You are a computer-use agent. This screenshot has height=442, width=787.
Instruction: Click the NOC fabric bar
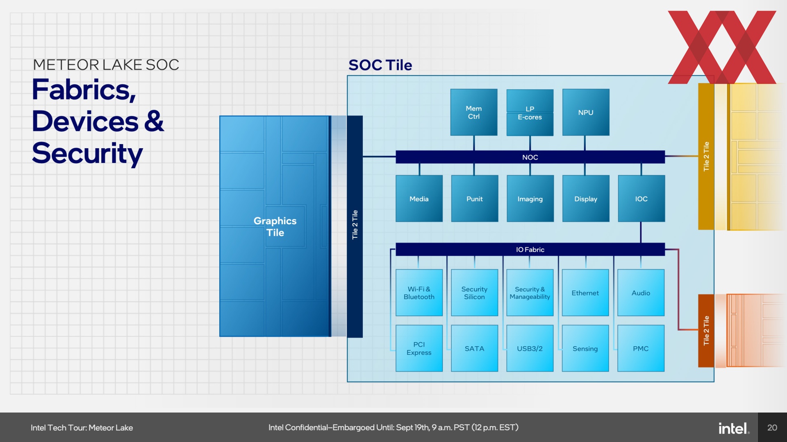click(x=530, y=157)
